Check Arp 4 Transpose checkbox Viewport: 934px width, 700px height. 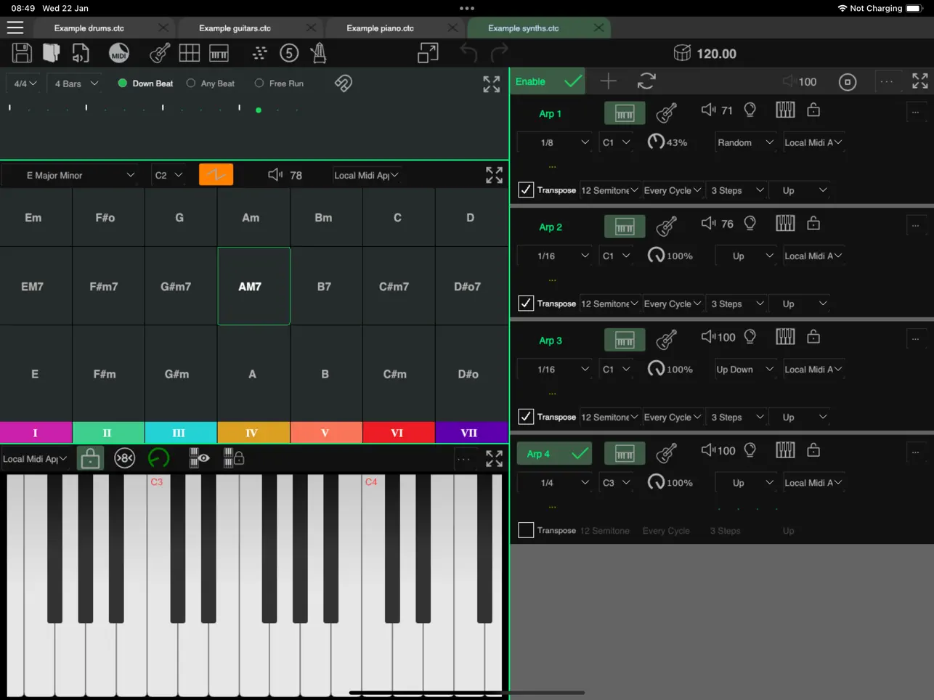click(526, 530)
